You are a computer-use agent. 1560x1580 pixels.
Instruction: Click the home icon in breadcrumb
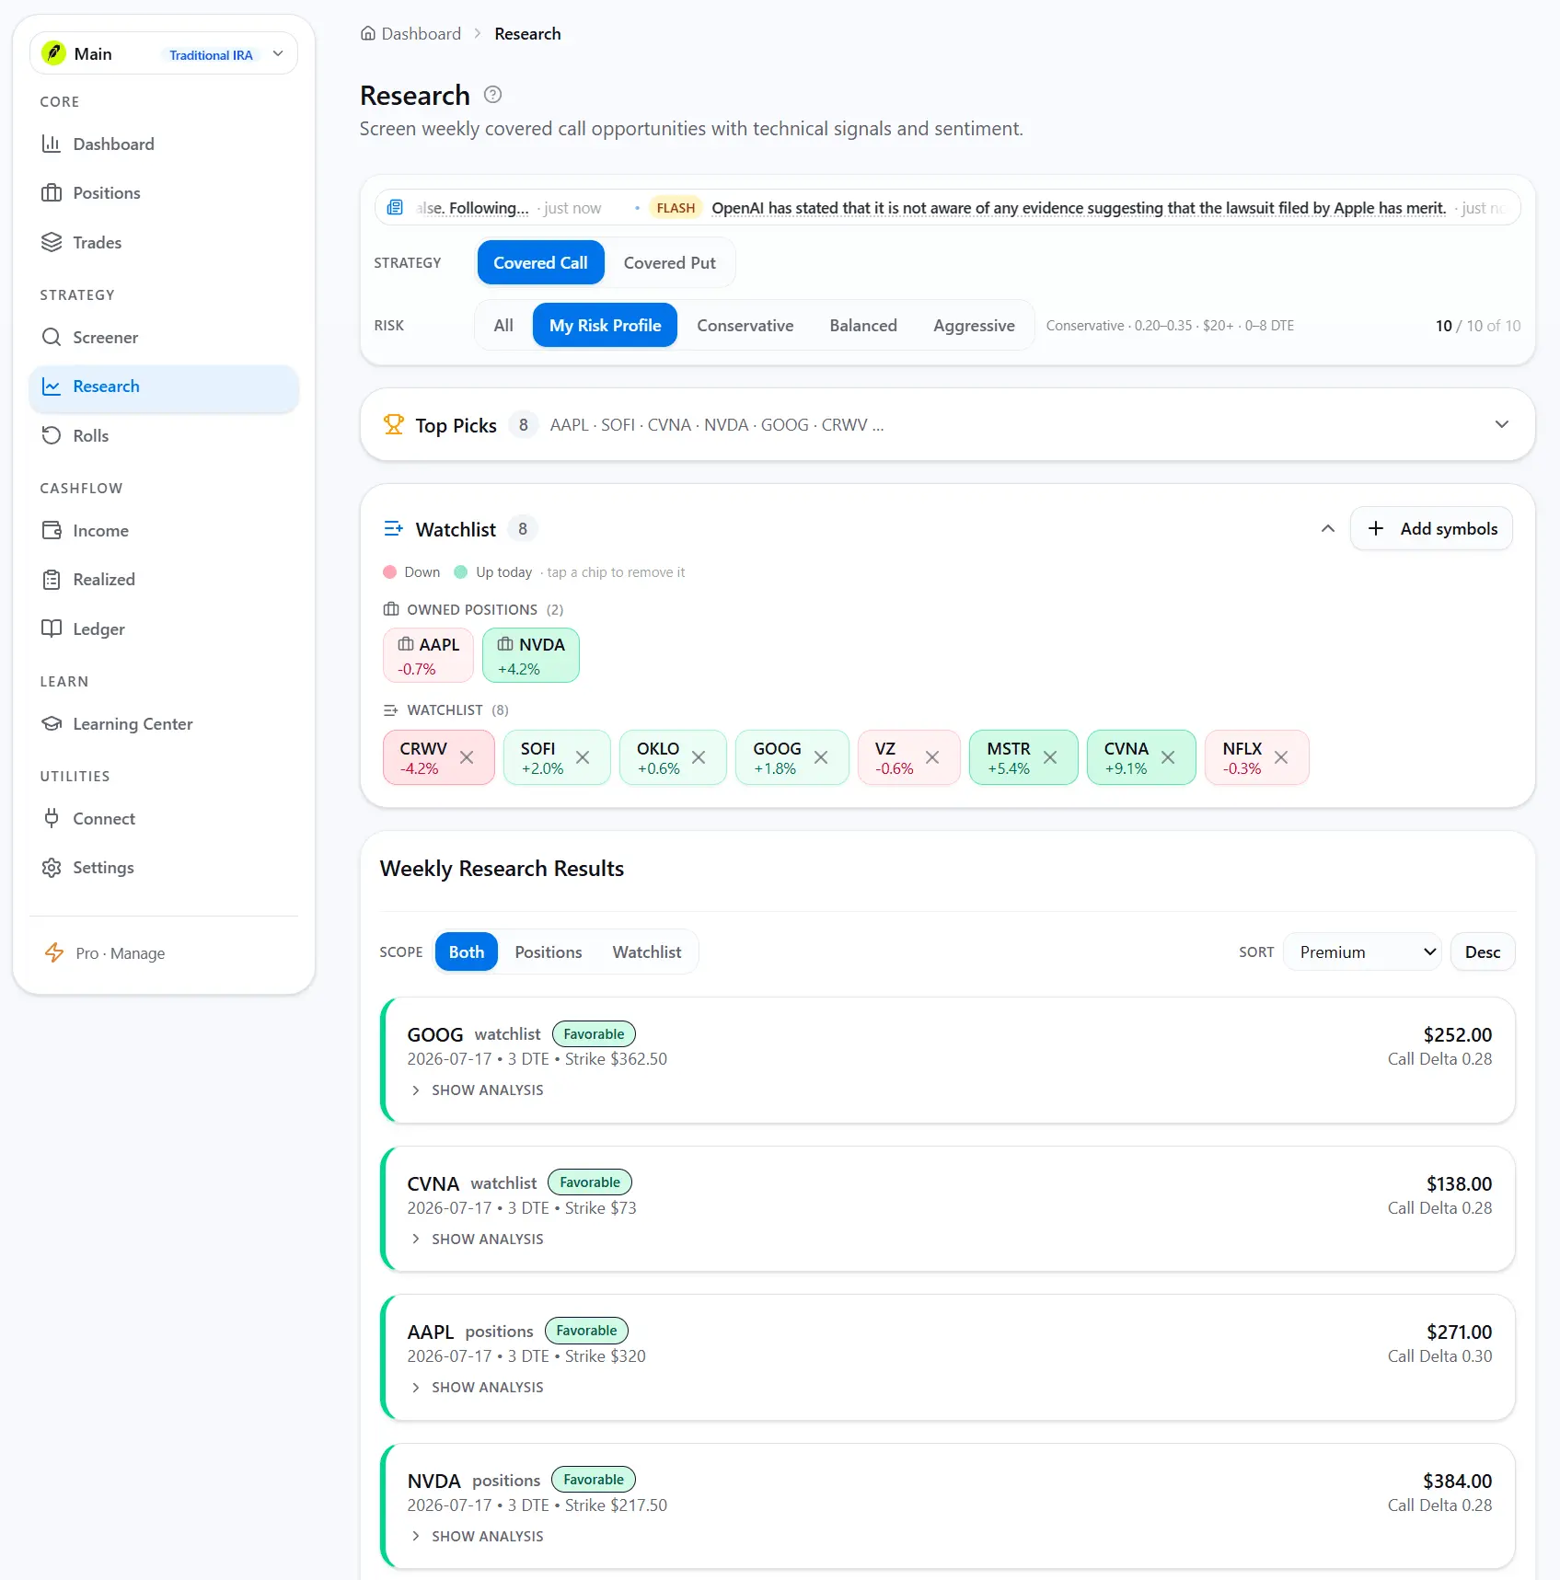click(x=368, y=33)
